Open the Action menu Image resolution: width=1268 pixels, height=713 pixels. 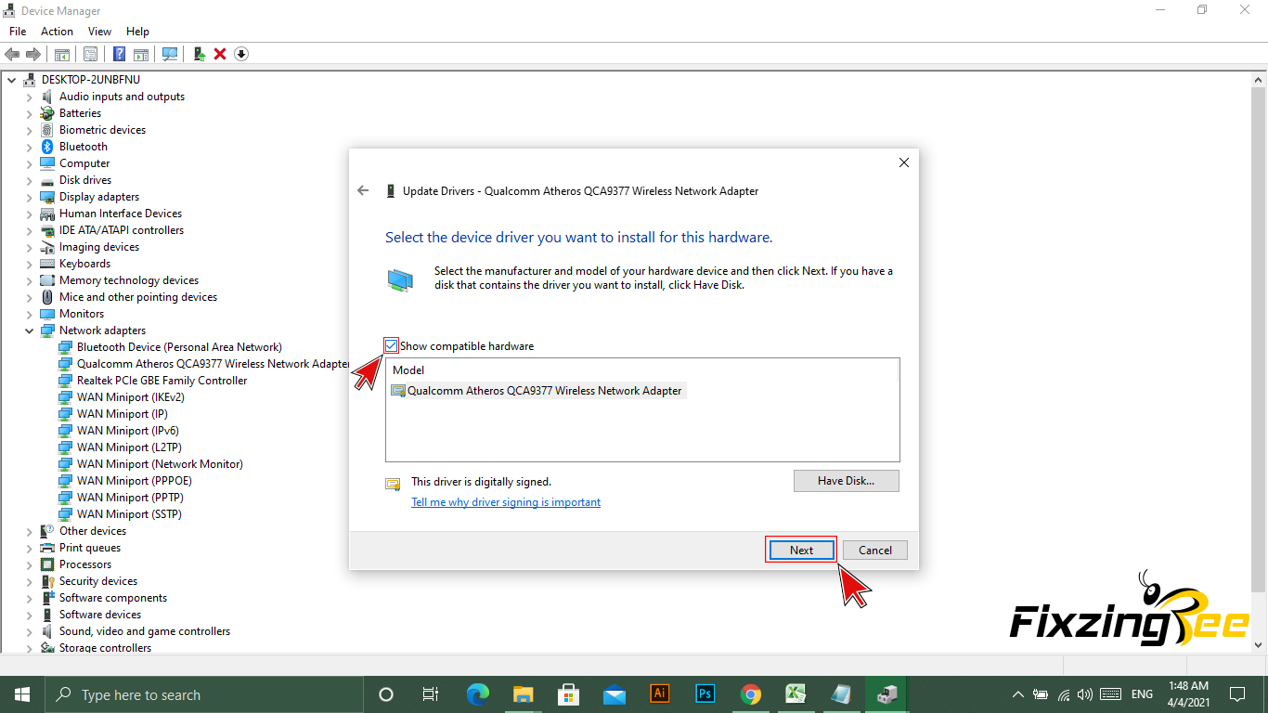(57, 32)
